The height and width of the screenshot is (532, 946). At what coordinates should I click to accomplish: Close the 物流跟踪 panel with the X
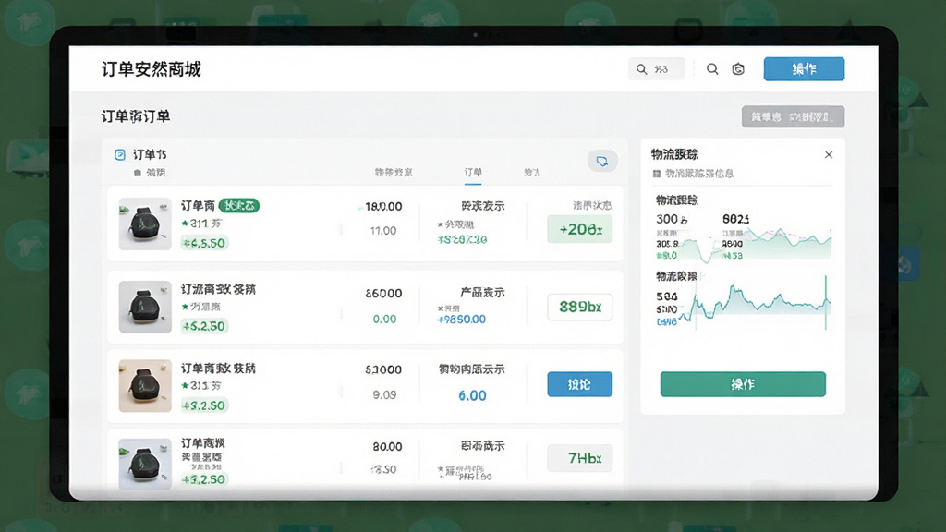(829, 155)
